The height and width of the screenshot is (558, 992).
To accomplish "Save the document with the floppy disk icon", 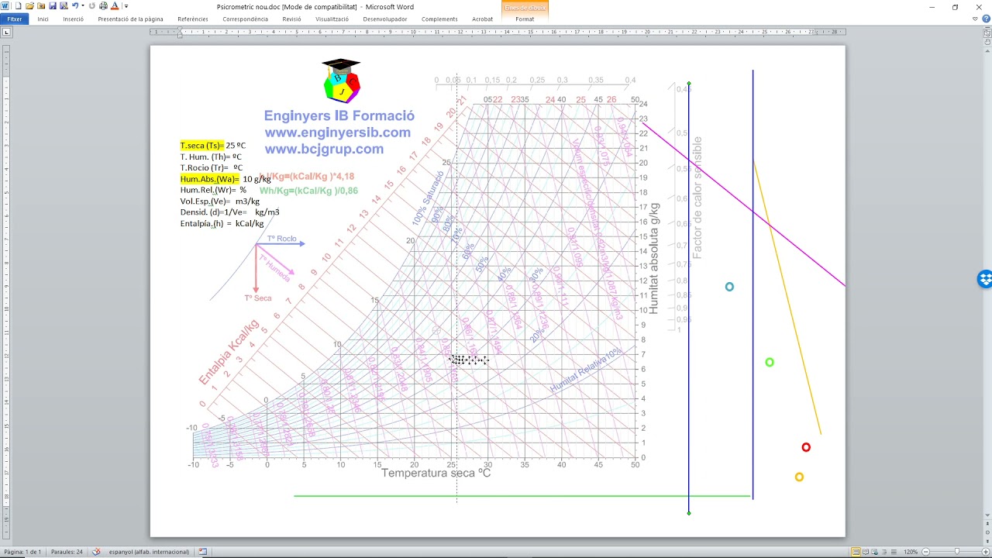I will click(53, 6).
